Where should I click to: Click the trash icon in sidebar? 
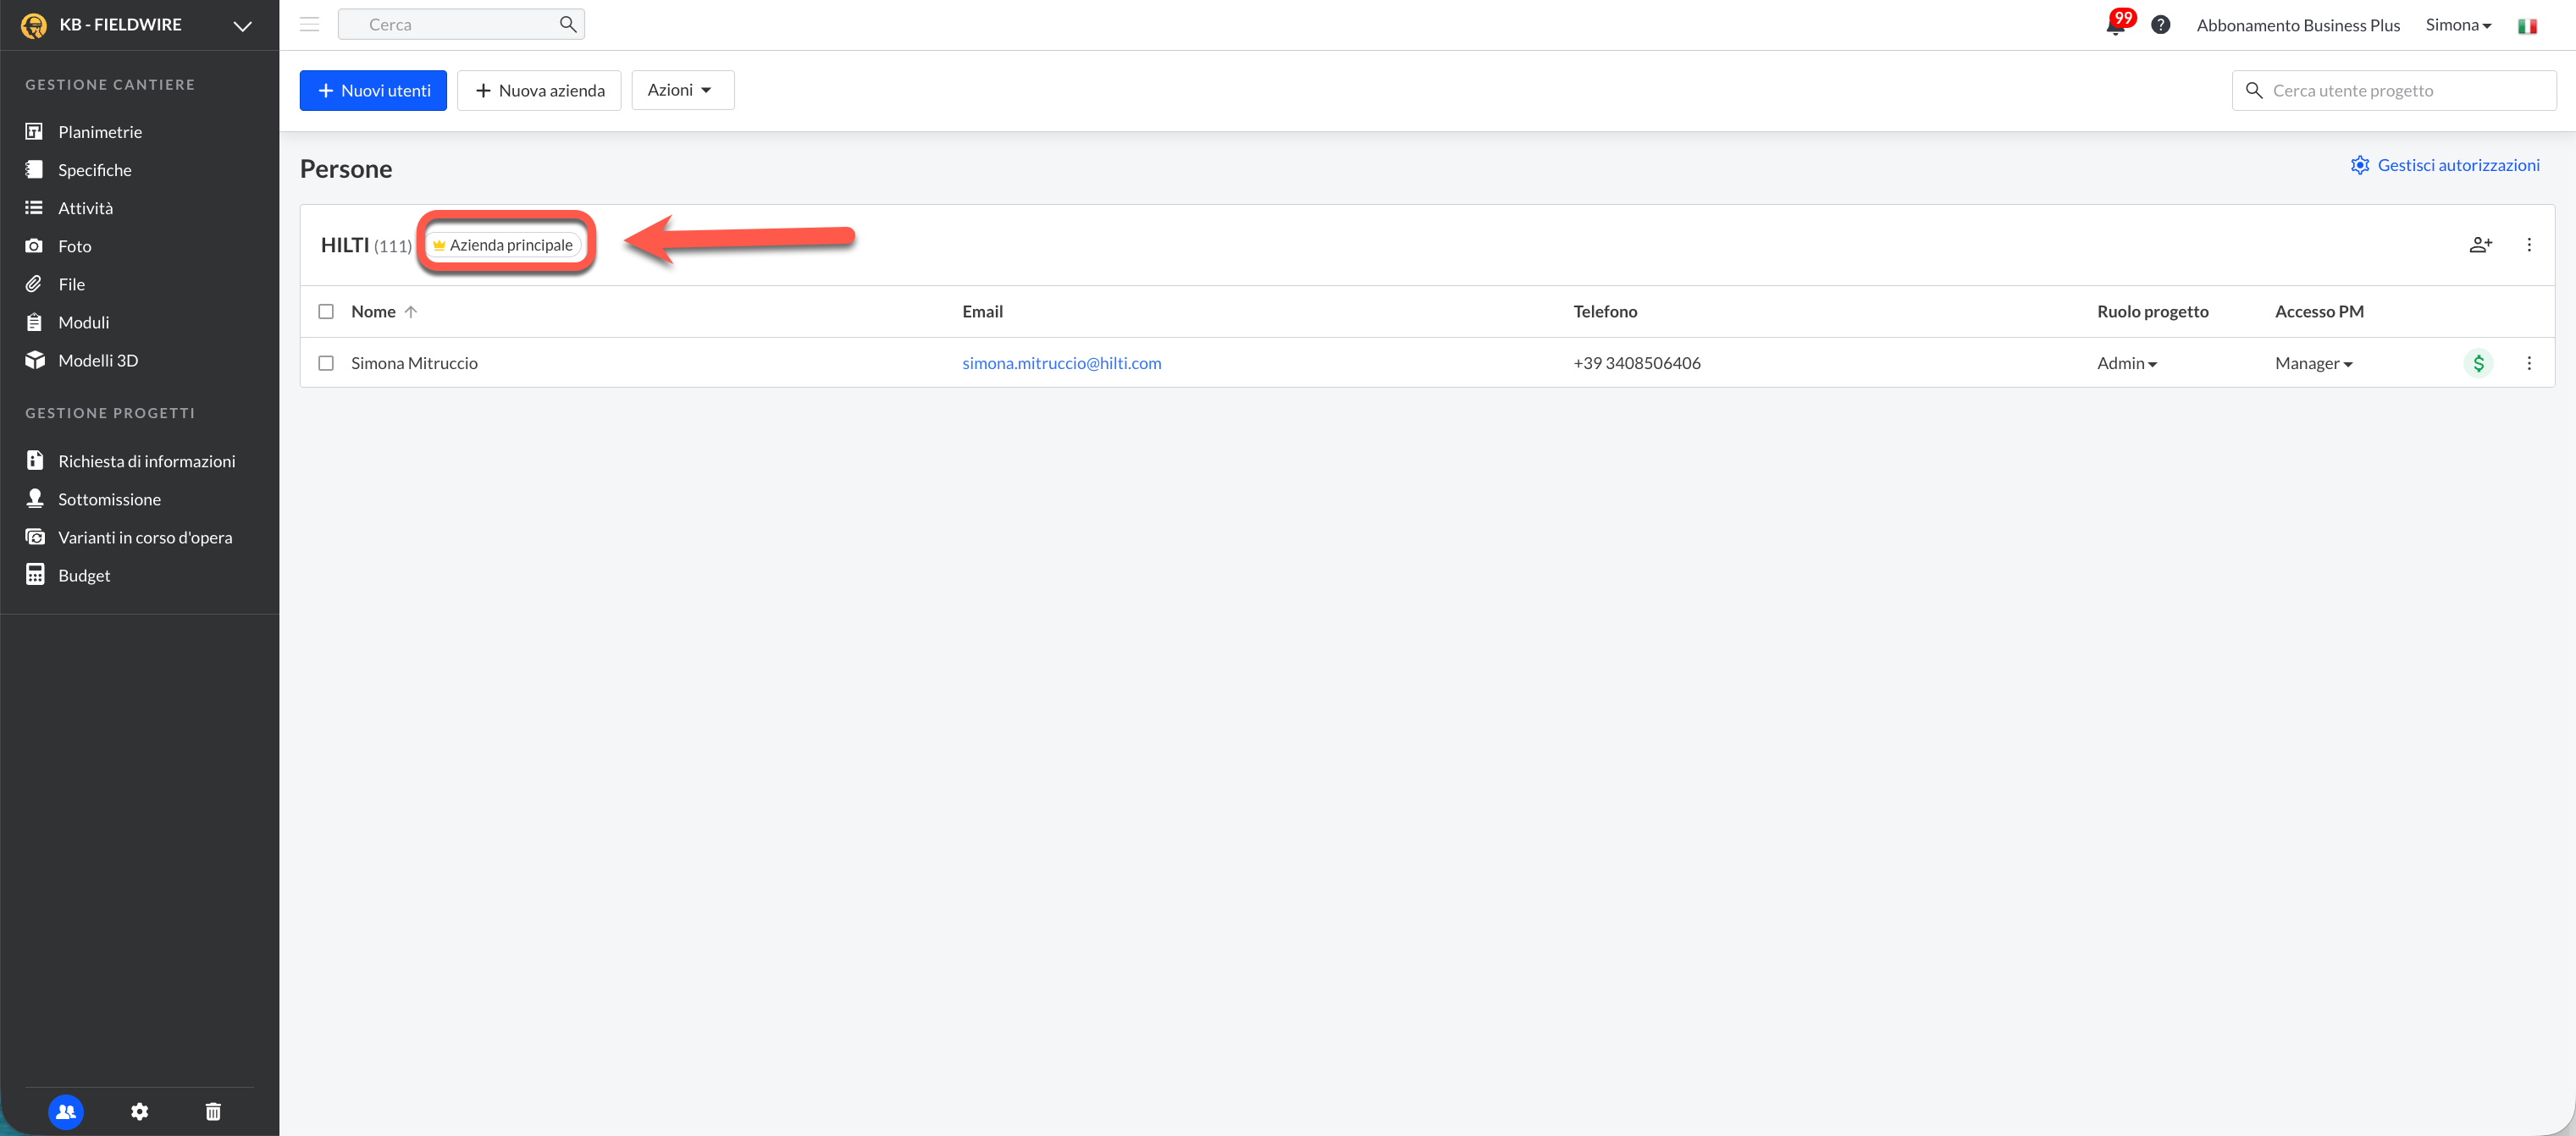pyautogui.click(x=213, y=1111)
